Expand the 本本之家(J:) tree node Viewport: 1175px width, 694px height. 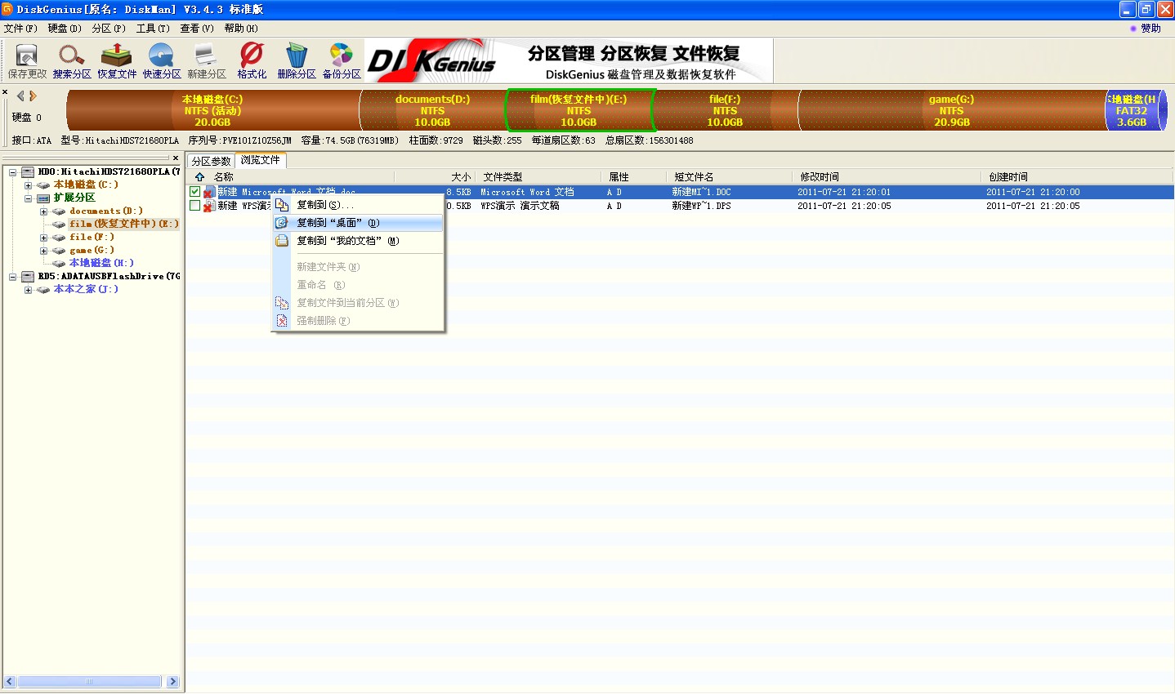click(x=28, y=290)
